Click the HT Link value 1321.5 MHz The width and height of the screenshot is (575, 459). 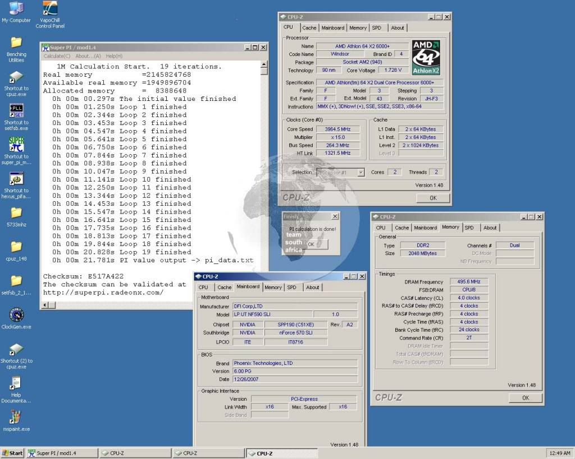tap(337, 153)
